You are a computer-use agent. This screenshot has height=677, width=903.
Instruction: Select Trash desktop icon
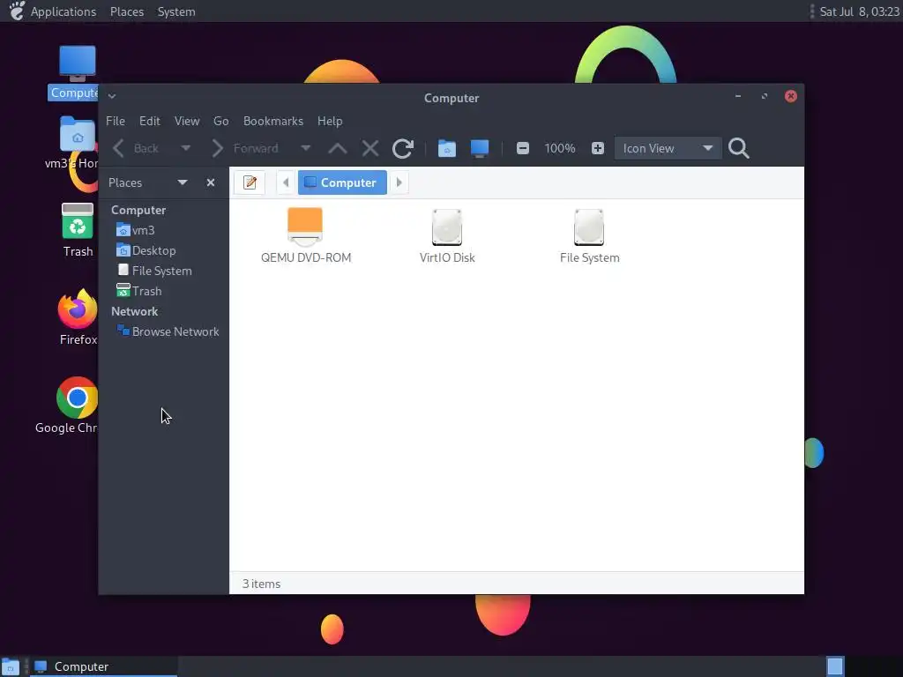78,230
